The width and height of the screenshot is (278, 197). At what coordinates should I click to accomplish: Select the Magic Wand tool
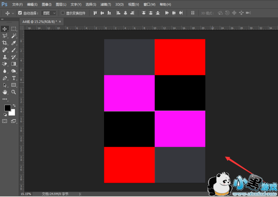pyautogui.click(x=14, y=36)
